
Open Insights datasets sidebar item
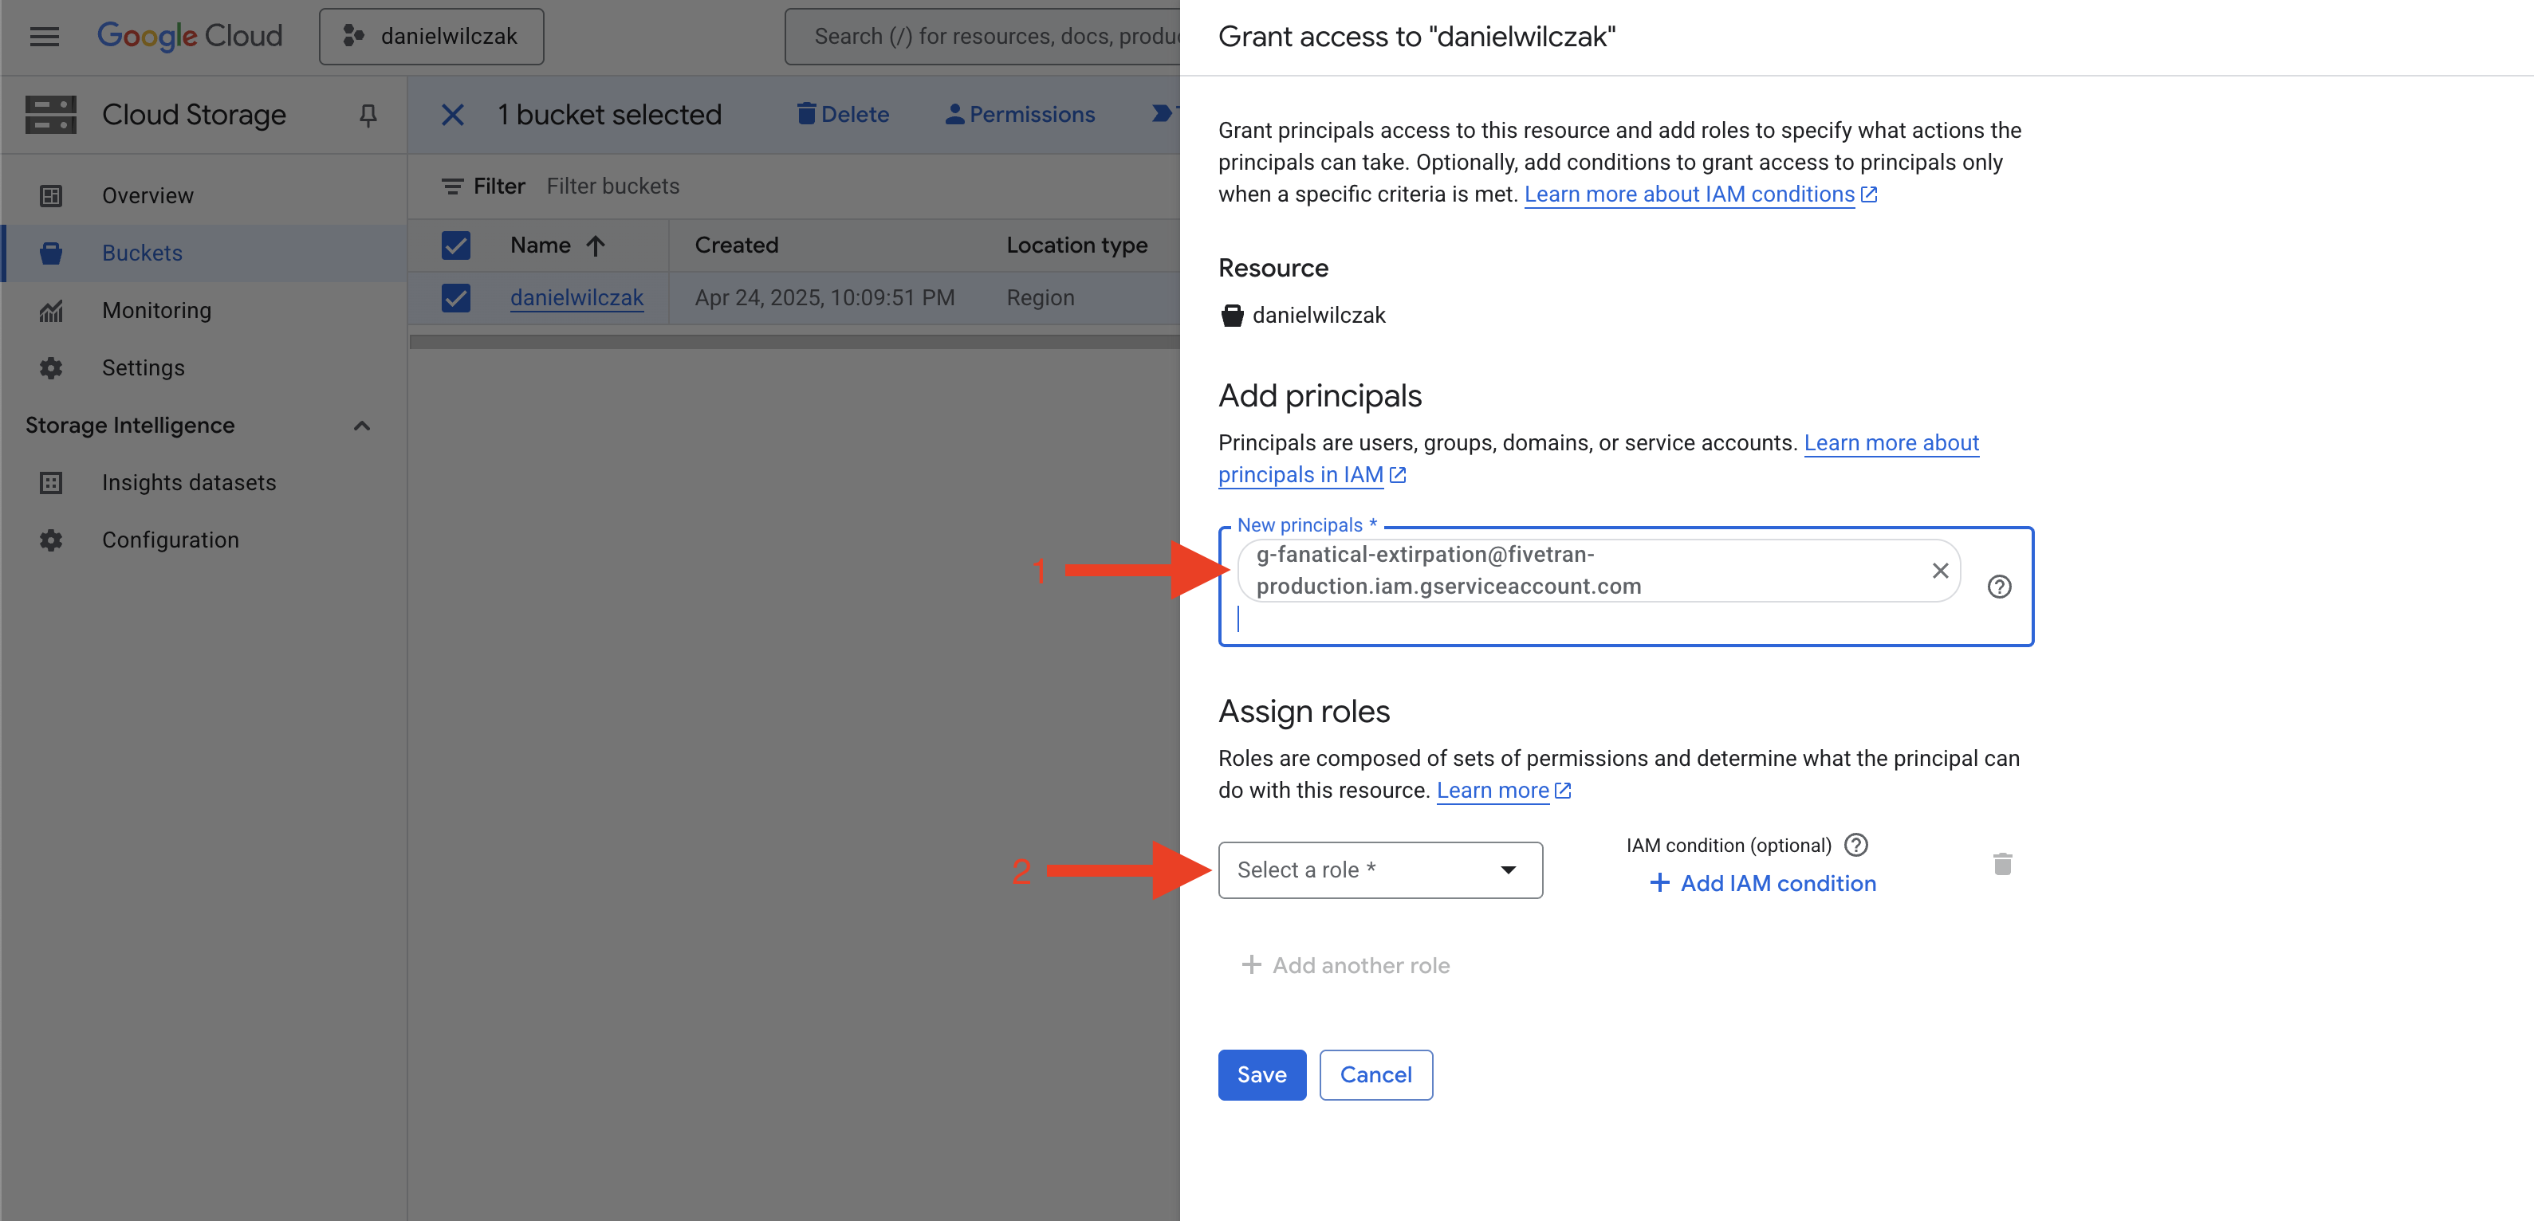[203, 483]
